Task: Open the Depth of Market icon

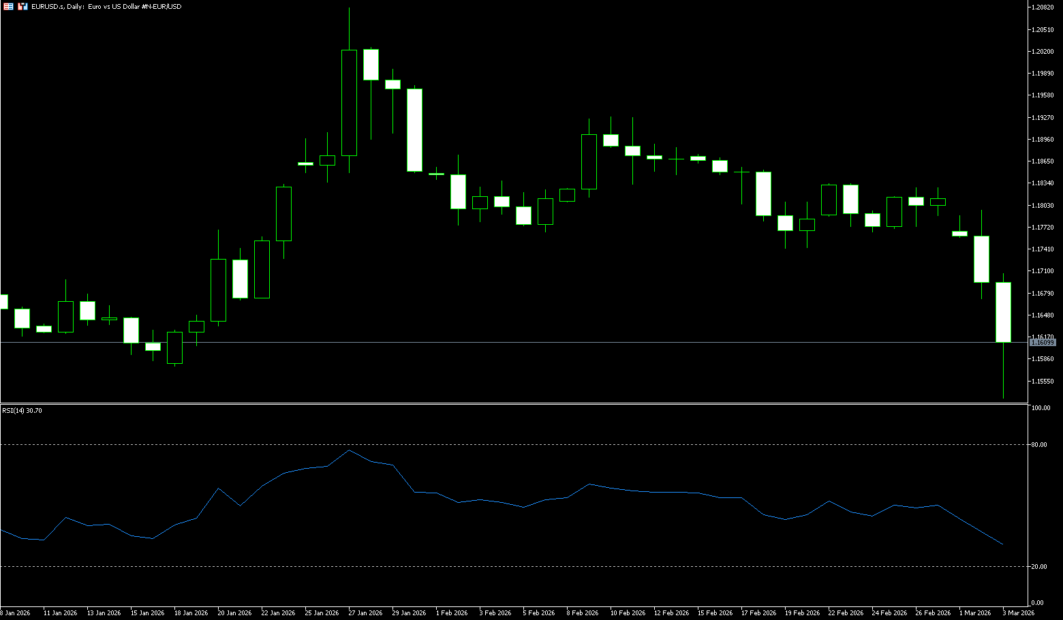Action: (x=22, y=7)
